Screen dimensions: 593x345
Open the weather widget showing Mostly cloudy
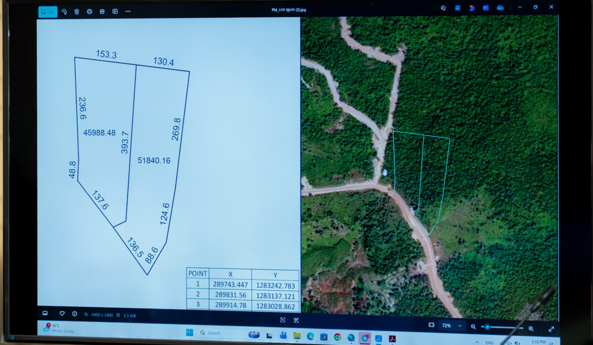pos(58,329)
